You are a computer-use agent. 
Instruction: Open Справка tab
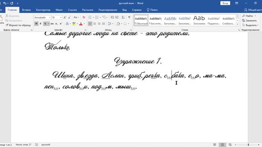point(137,10)
